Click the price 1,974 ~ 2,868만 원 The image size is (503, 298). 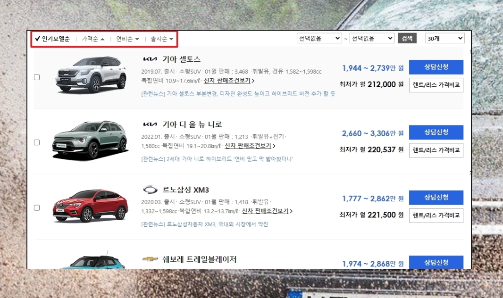click(373, 264)
